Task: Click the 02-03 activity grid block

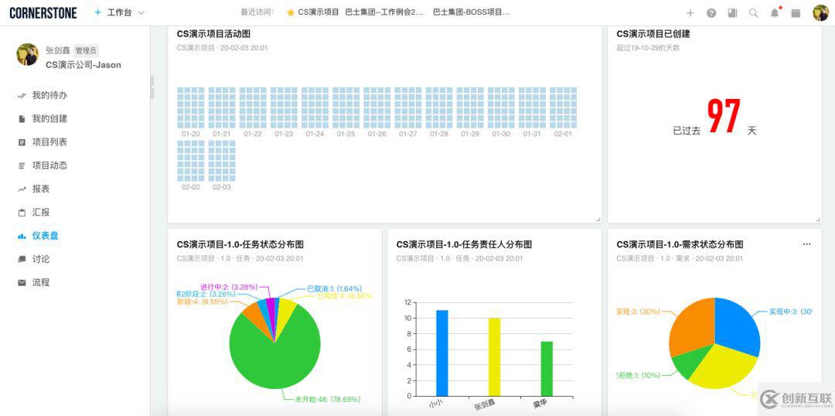Action: click(x=222, y=161)
